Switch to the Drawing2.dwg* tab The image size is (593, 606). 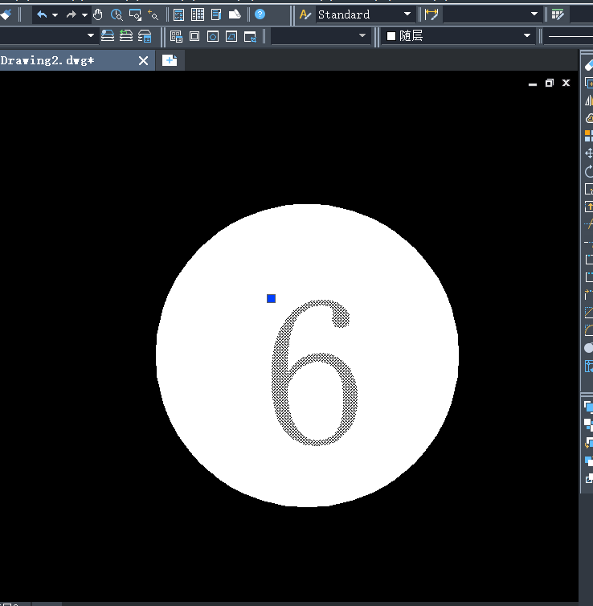(47, 60)
